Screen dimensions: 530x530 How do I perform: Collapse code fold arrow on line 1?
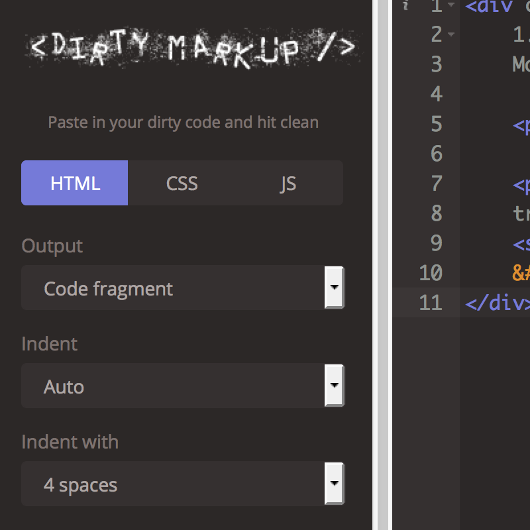(x=451, y=5)
